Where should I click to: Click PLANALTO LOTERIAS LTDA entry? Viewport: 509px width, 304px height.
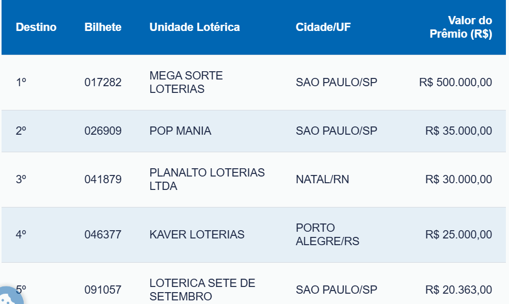[x=206, y=180]
